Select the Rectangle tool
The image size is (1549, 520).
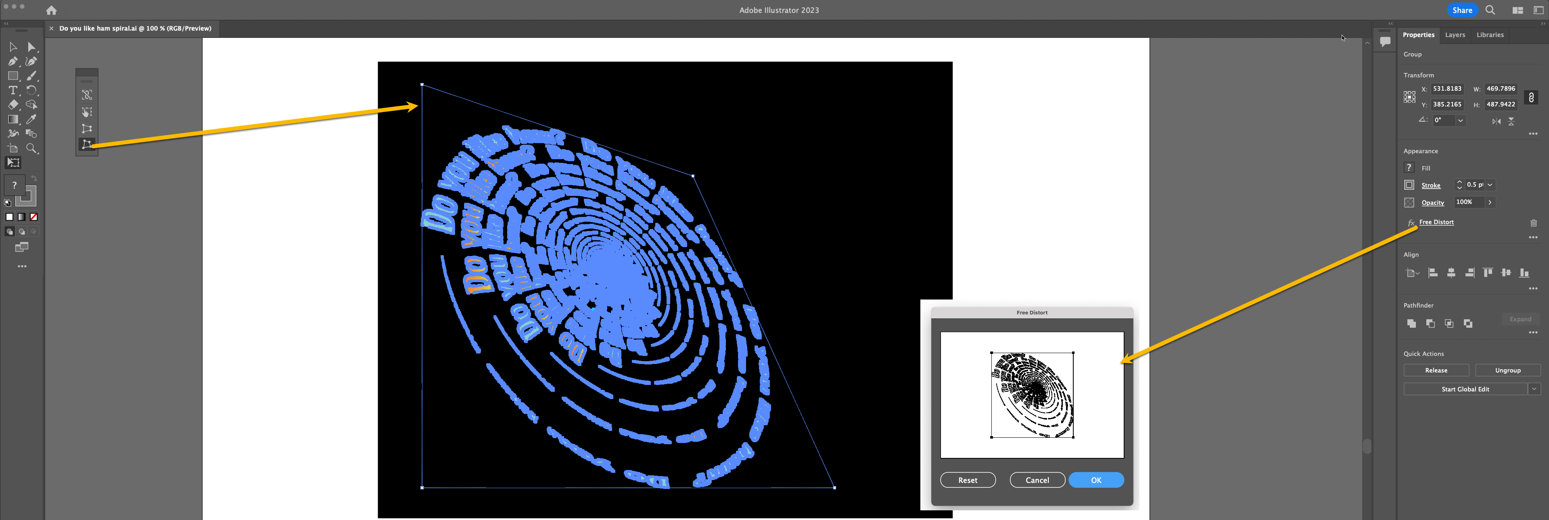(x=13, y=76)
